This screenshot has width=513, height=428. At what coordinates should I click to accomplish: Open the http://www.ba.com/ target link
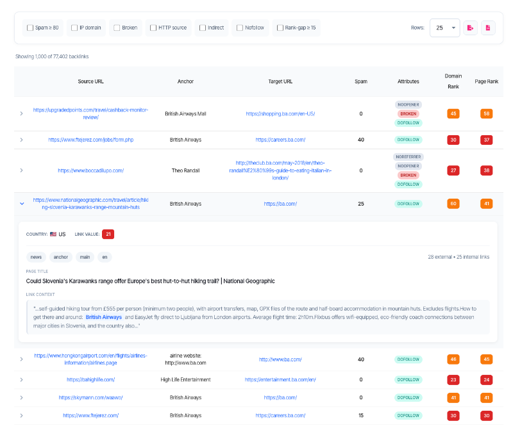pyautogui.click(x=280, y=359)
